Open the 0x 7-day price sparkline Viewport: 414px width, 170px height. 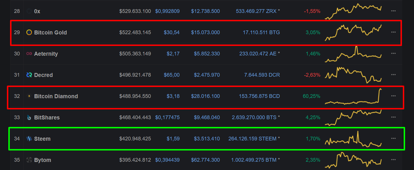point(353,11)
